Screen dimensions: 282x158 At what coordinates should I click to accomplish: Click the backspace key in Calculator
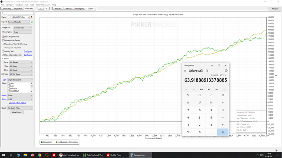click(x=223, y=95)
